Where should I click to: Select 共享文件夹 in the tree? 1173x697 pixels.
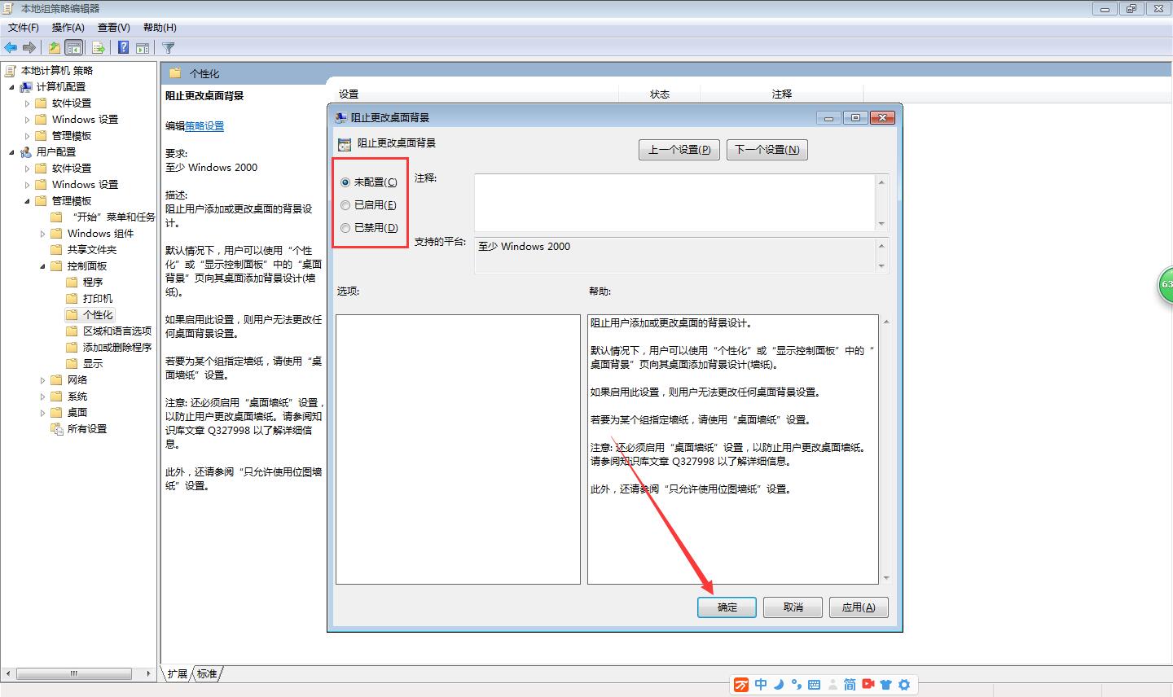[x=92, y=250]
